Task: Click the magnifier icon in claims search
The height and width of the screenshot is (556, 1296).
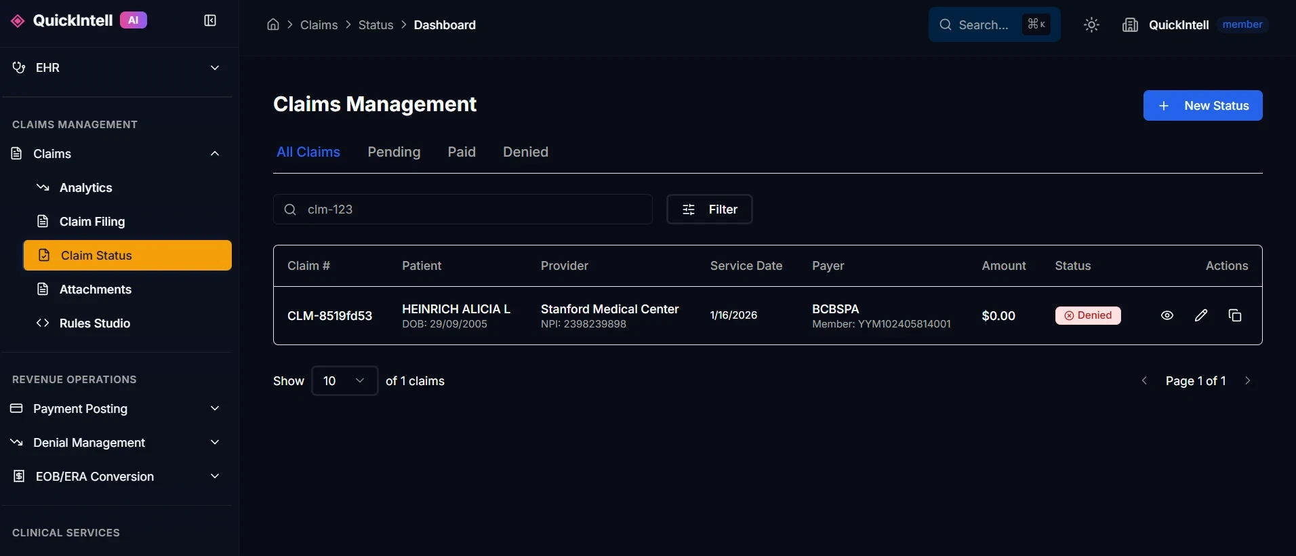Action: click(290, 210)
